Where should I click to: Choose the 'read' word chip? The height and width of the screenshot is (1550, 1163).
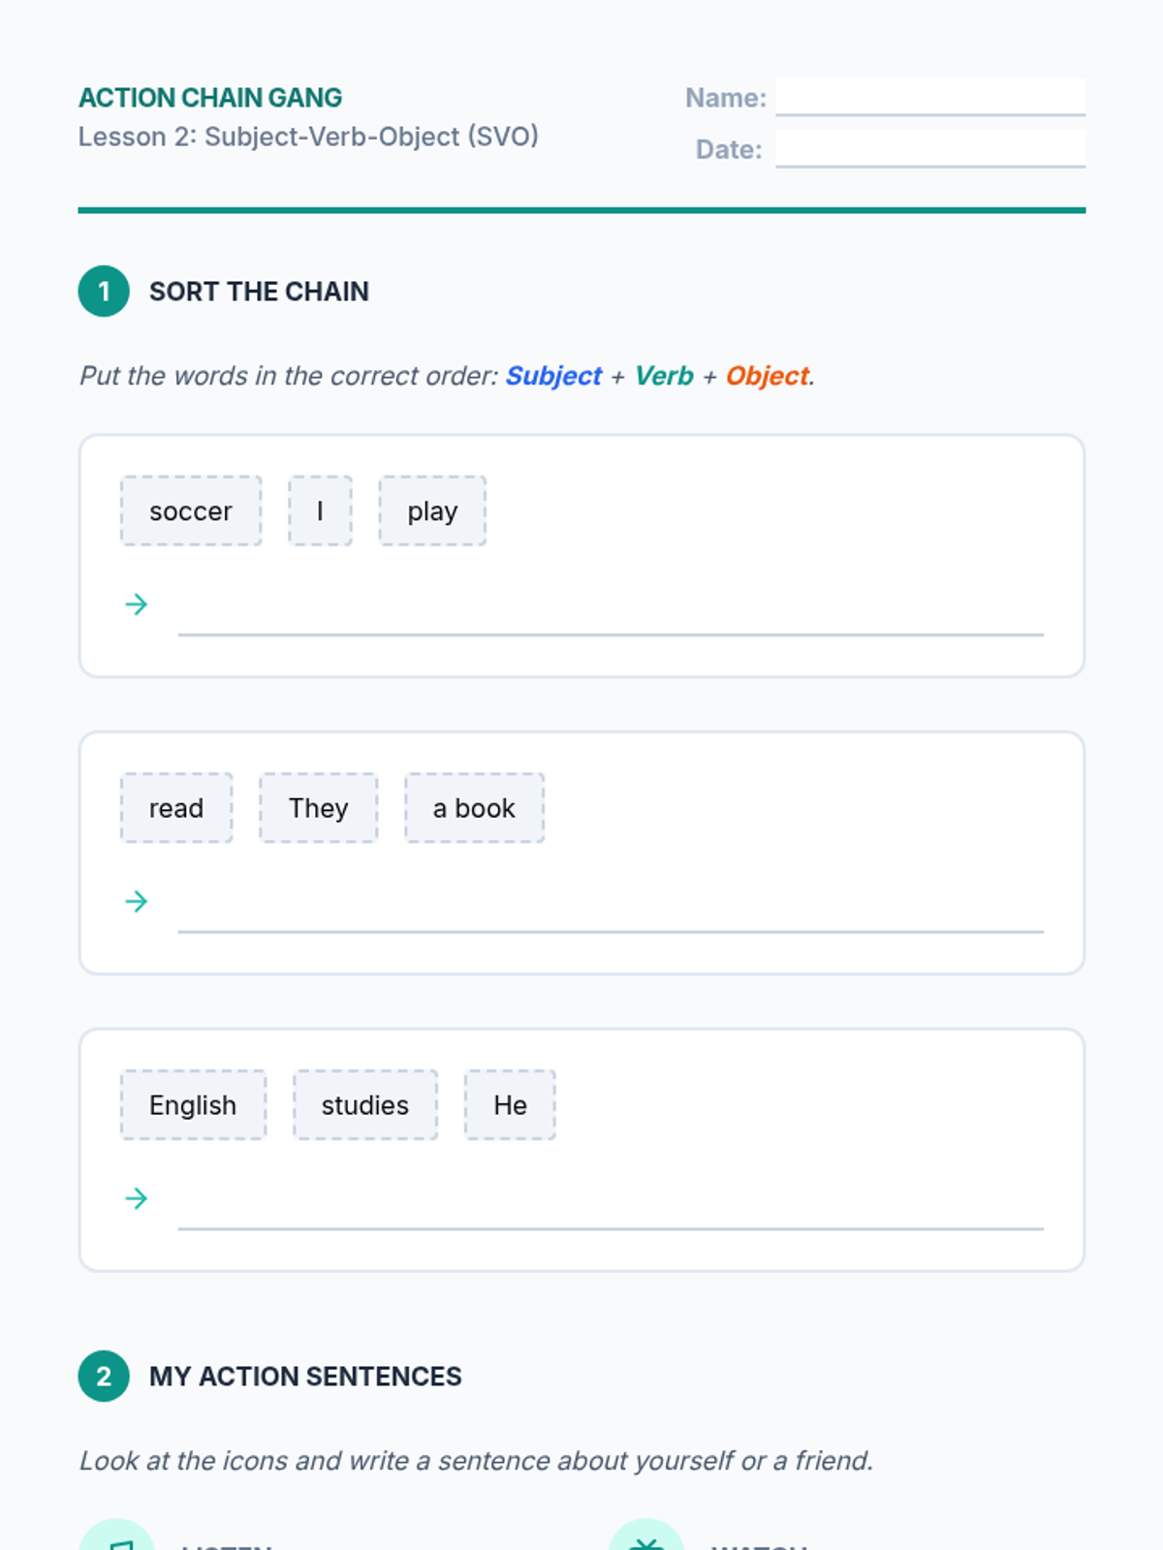pyautogui.click(x=176, y=808)
